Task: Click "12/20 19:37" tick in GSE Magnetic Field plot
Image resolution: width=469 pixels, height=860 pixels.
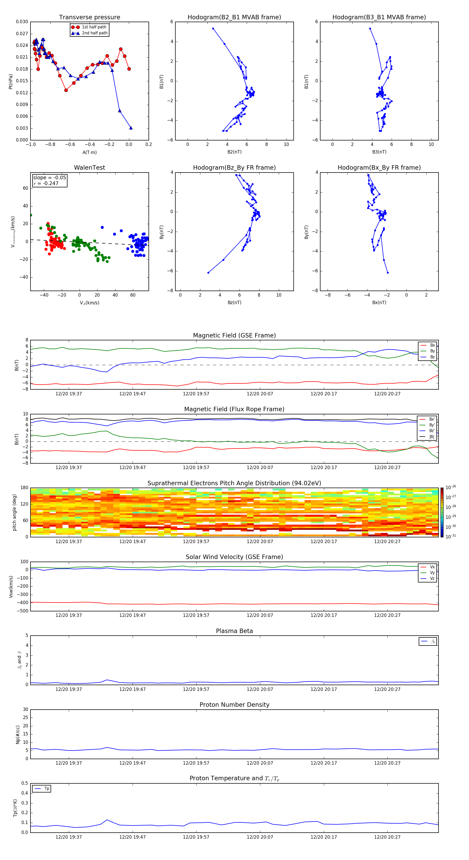Action: click(x=69, y=394)
